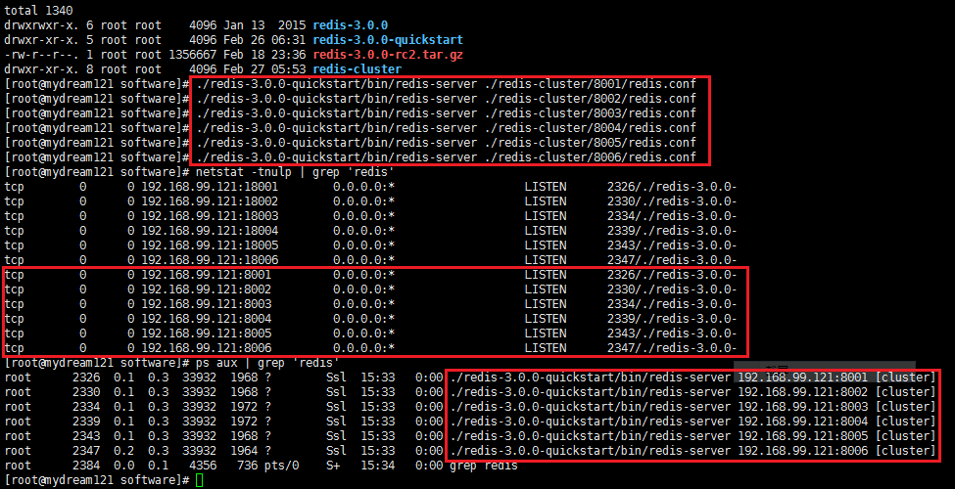
Task: Click the netstat address 192.168.99.121:8006
Action: (x=207, y=348)
